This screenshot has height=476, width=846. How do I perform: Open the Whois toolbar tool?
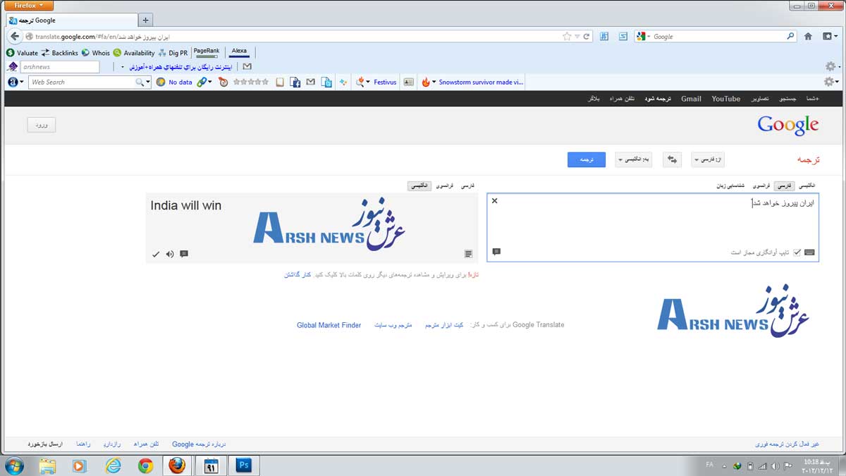coord(96,53)
